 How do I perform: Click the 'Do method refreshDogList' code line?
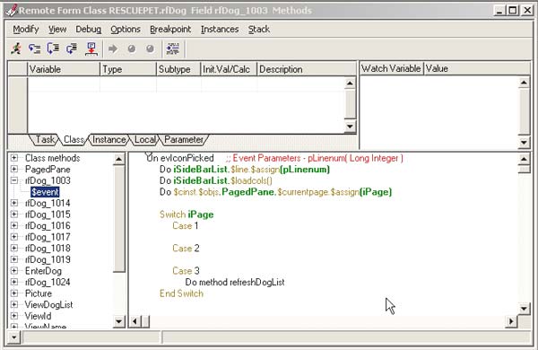pos(235,282)
